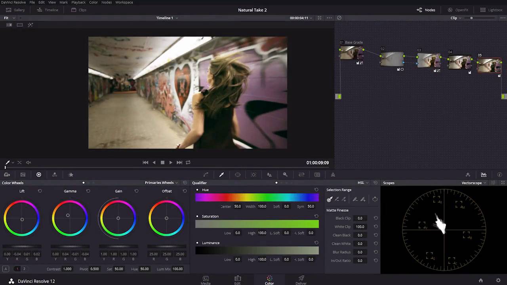Toggle loop playback

188,162
